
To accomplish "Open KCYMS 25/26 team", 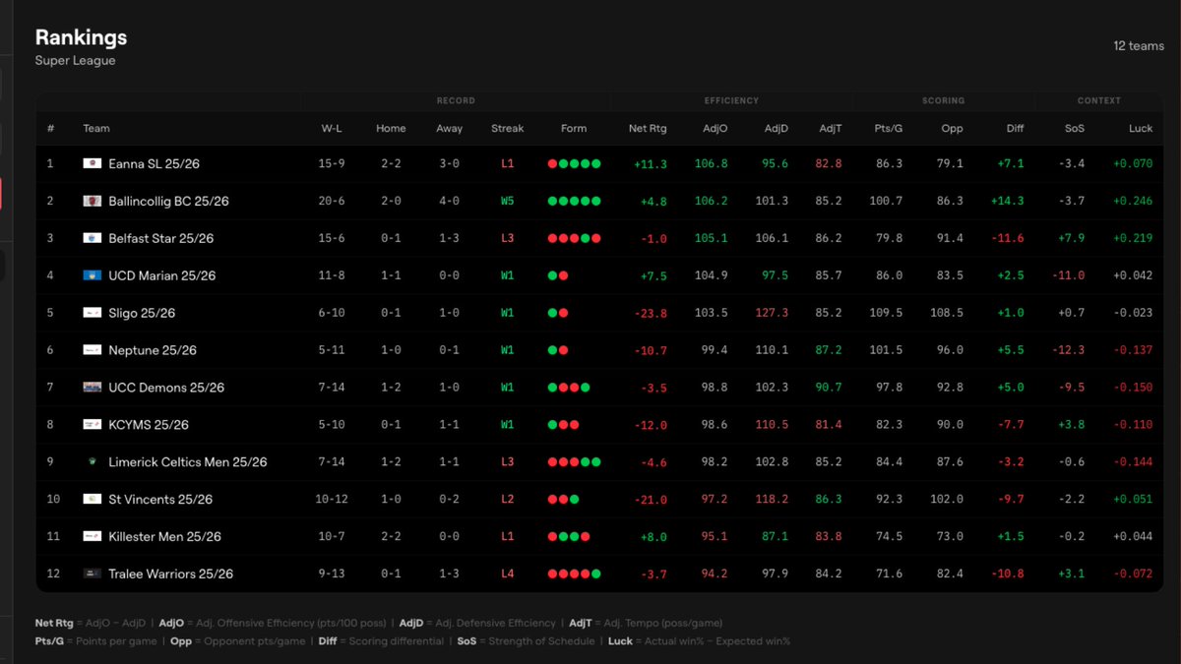I will [149, 425].
